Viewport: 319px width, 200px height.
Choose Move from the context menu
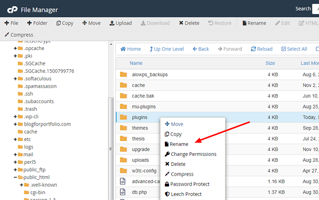[x=174, y=124]
